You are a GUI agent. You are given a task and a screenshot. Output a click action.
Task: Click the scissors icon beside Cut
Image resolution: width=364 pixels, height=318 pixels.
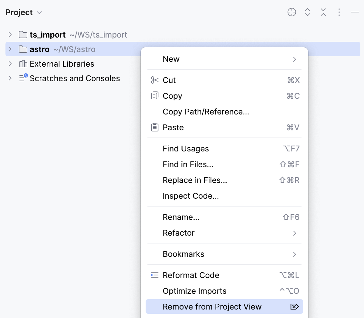(155, 80)
